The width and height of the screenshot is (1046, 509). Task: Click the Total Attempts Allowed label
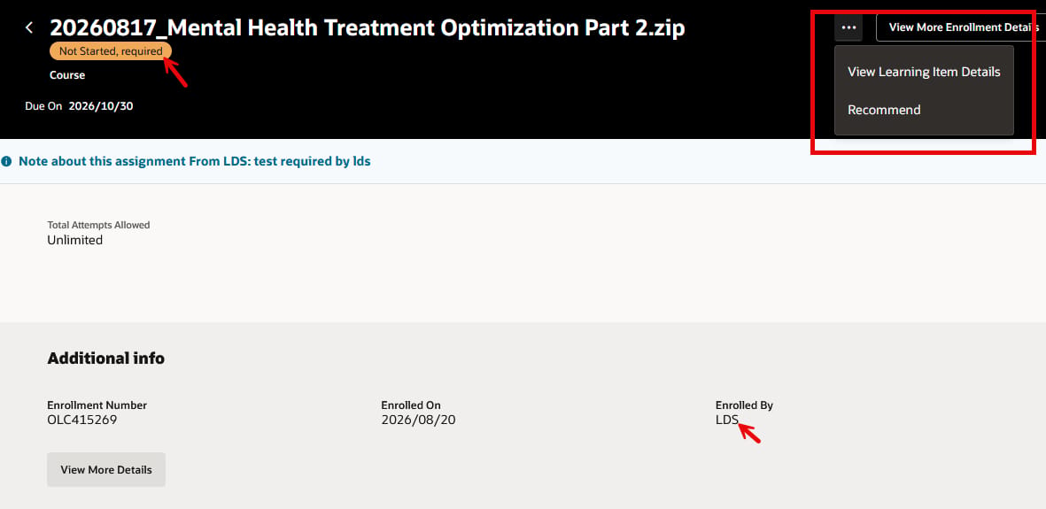coord(98,225)
